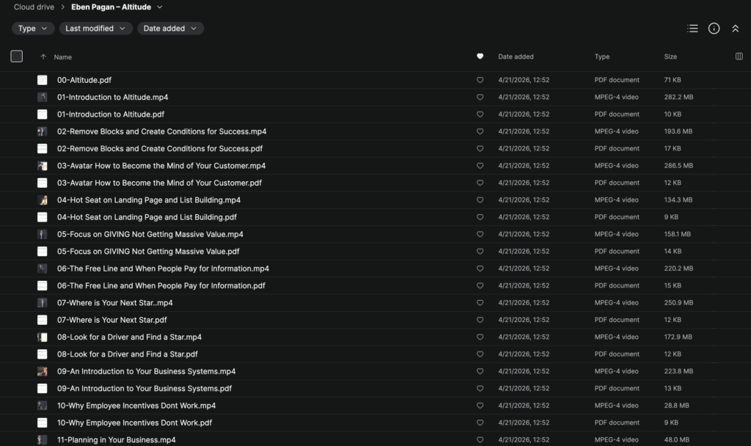Click the 71 KB size value
The width and height of the screenshot is (751, 446).
(x=673, y=80)
